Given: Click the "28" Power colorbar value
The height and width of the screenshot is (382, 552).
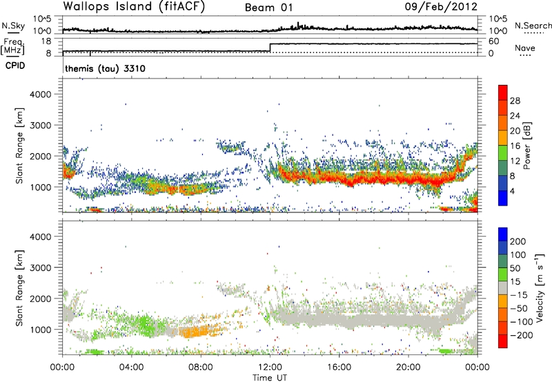Looking at the screenshot, I should pyautogui.click(x=515, y=101).
